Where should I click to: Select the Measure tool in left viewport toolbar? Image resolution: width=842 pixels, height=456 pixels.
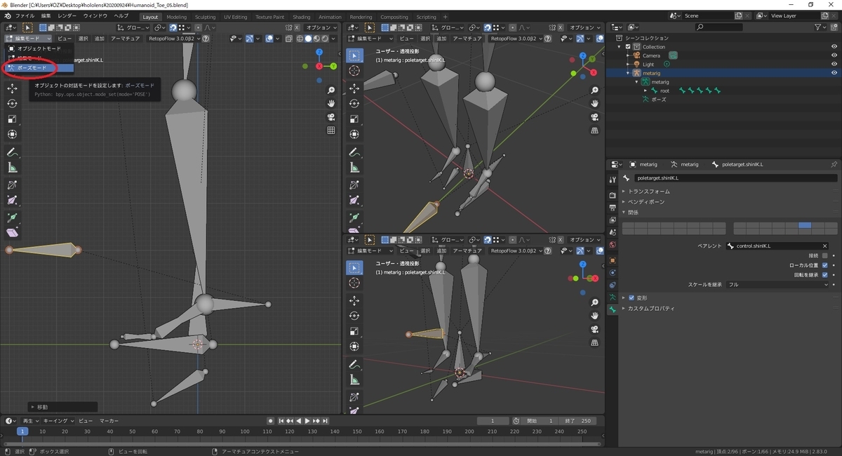coord(13,168)
